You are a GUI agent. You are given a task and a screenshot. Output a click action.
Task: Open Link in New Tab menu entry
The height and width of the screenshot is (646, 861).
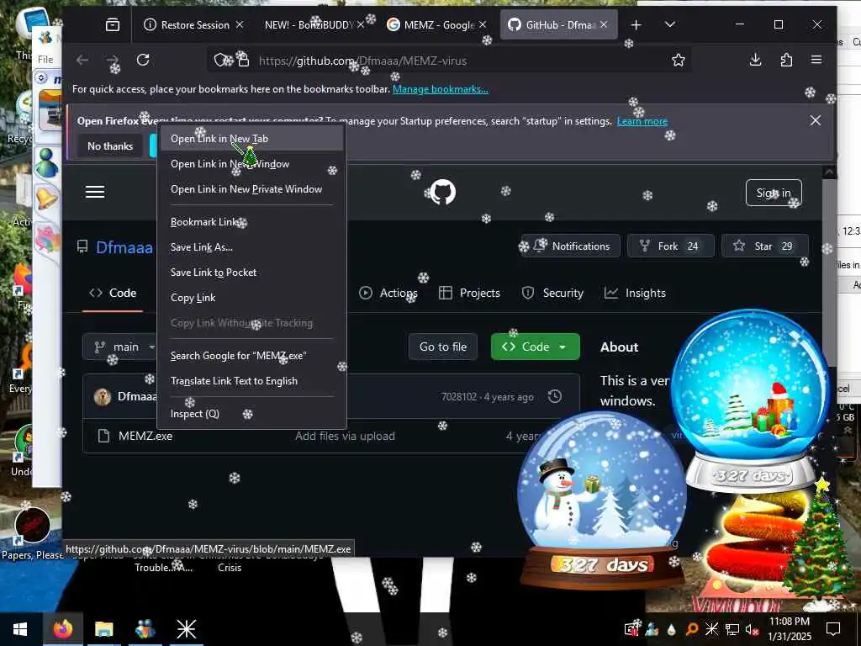[251, 139]
